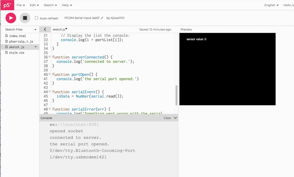294x177 pixels.
Task: Fold the serialEvent function at line 44
Action: click(x=49, y=92)
